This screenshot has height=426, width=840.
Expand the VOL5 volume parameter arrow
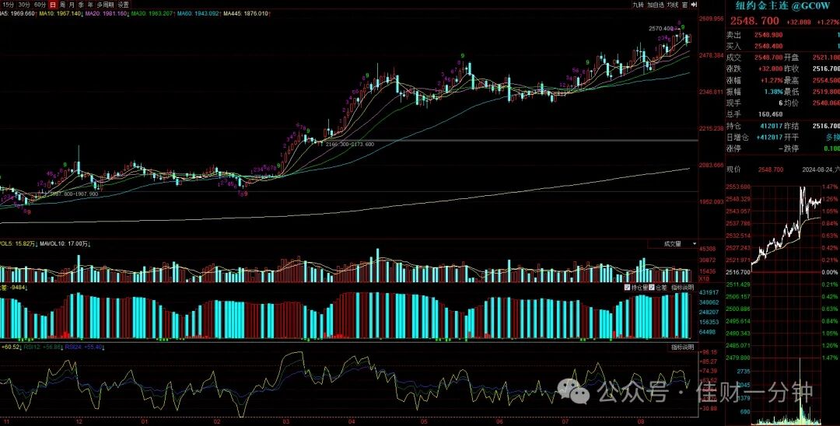click(x=37, y=244)
